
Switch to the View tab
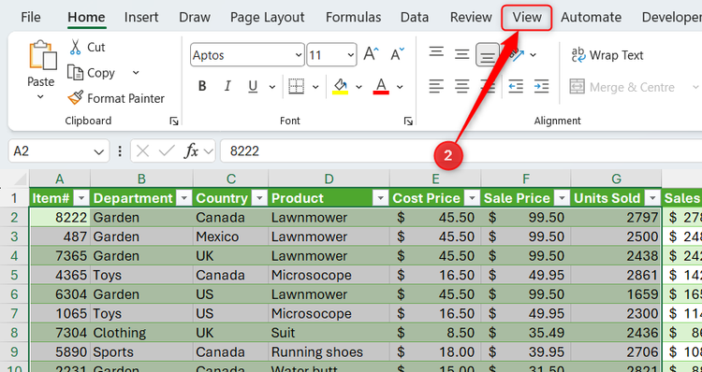(x=527, y=17)
